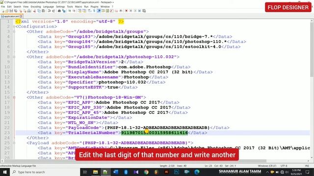314x176 pixels.
Task: Click the Zoom In toolbar icon
Action: 69,11
